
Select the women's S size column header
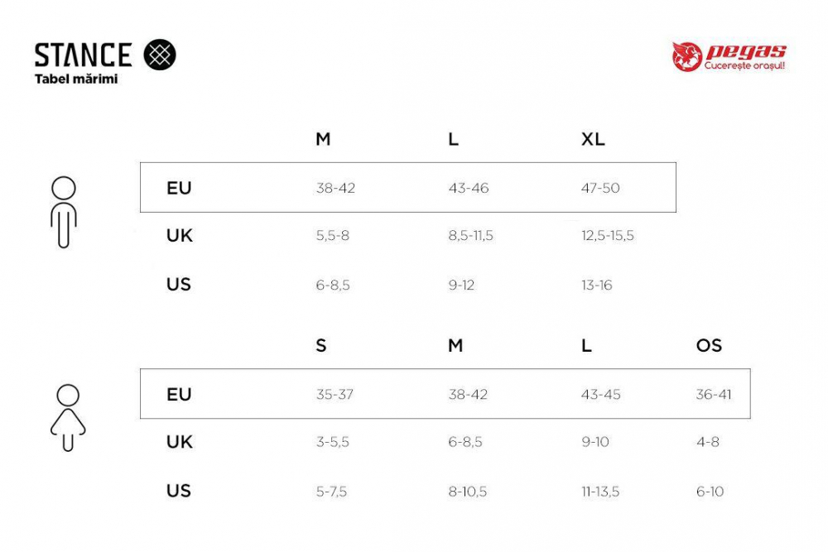(x=321, y=346)
